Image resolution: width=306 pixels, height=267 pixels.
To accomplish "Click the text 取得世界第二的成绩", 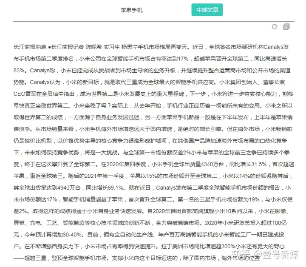I will point(38,117).
